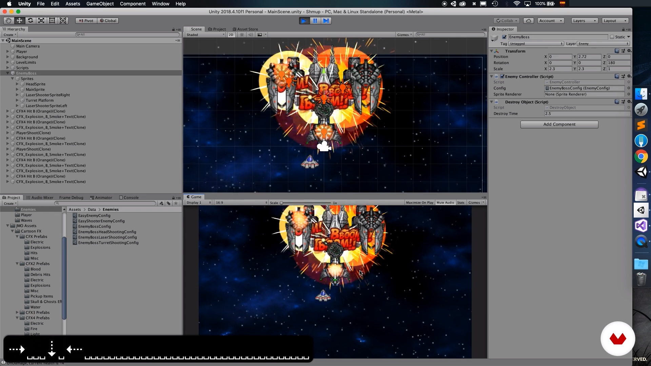The image size is (651, 366).
Task: Toggle Pivot handle position button
Action: click(x=86, y=21)
